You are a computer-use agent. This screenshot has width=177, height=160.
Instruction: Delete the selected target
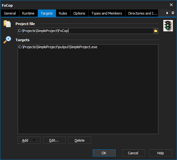coord(80,140)
